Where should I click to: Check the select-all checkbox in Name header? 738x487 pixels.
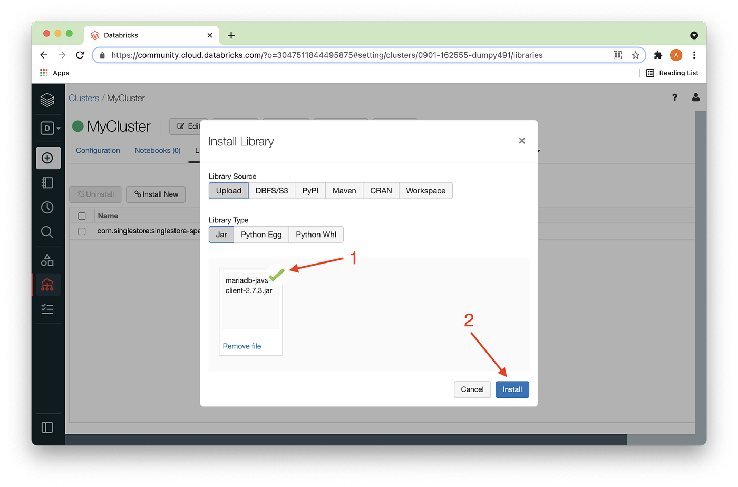[x=82, y=216]
